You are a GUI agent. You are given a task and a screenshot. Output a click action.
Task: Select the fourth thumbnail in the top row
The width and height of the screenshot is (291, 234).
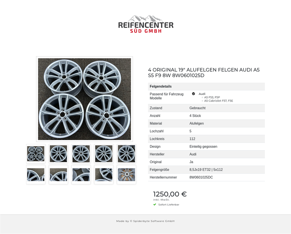(104, 154)
